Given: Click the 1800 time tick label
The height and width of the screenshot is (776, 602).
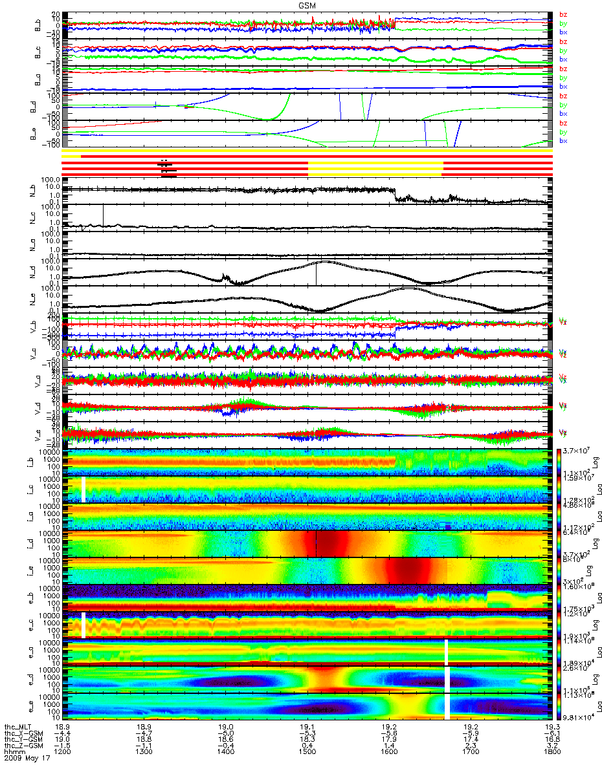Looking at the screenshot, I should coord(552,752).
